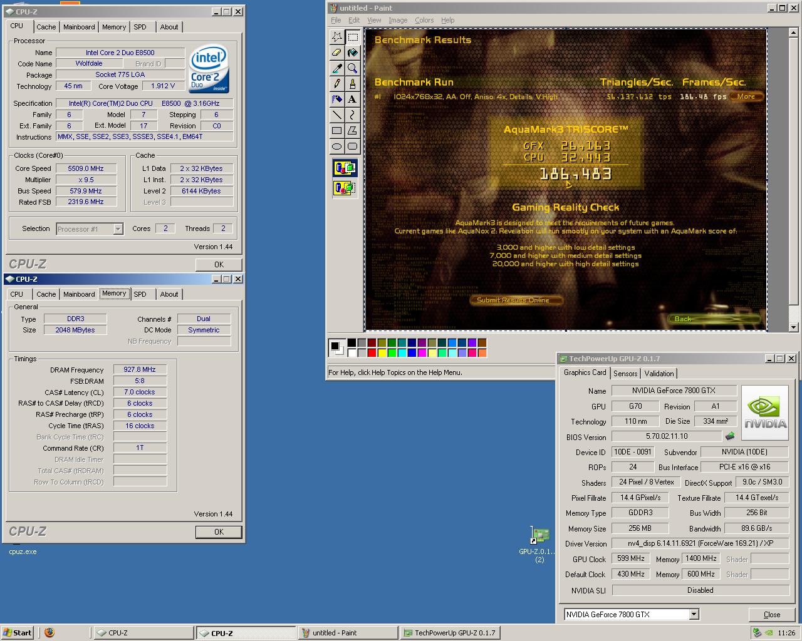
Task: Click the Intel Core 2 Duo logo
Action: (209, 68)
